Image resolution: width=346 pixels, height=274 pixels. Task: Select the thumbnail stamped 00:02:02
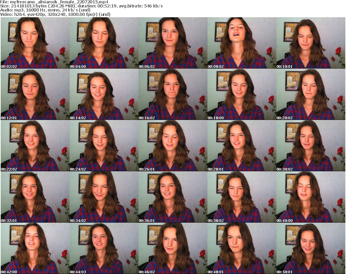[x=35, y=43]
